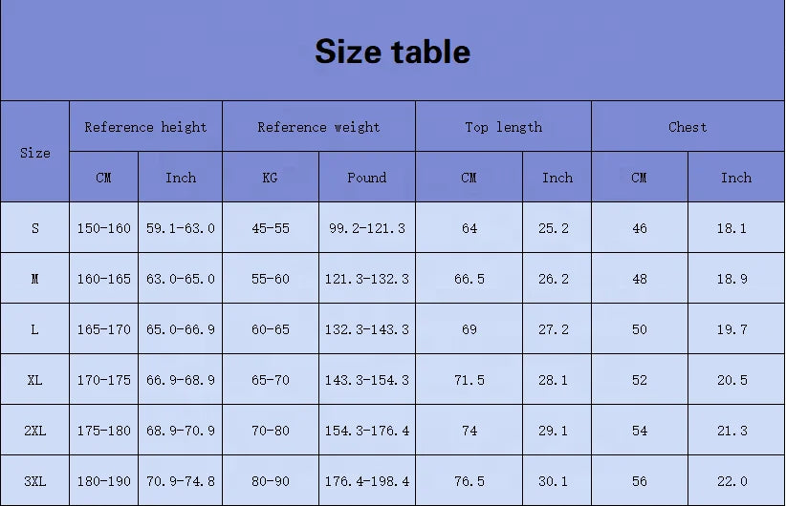This screenshot has width=786, height=506.
Task: Click the "Chest" header cell
Action: point(688,127)
